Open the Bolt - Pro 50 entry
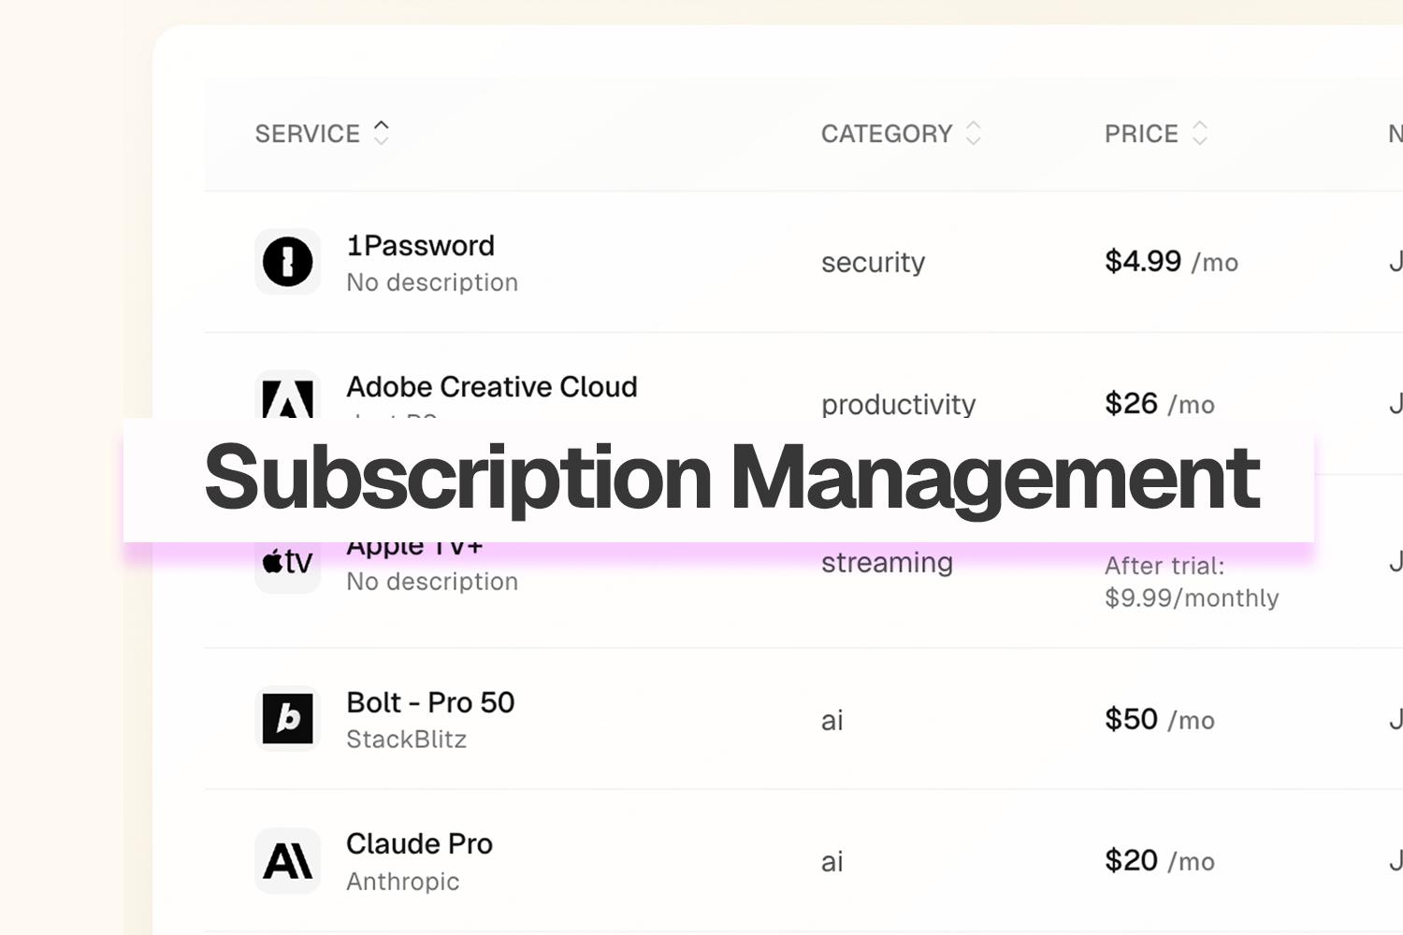 tap(430, 702)
